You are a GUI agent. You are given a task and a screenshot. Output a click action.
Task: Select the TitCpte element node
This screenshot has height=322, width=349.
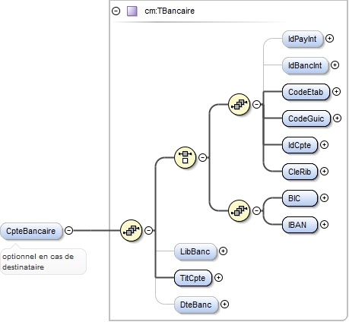tap(192, 278)
